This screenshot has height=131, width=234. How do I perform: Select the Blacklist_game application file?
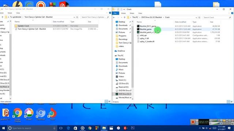tap(146, 29)
